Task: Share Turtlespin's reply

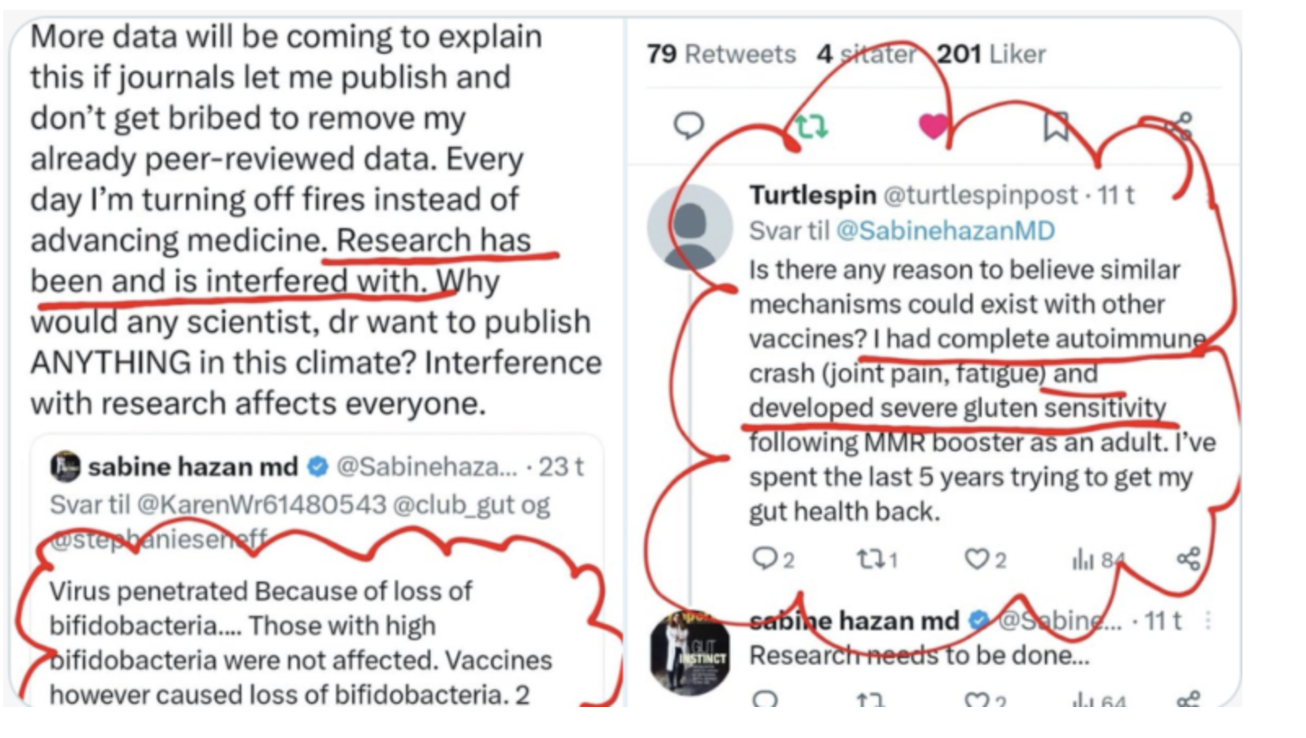Action: [1188, 559]
